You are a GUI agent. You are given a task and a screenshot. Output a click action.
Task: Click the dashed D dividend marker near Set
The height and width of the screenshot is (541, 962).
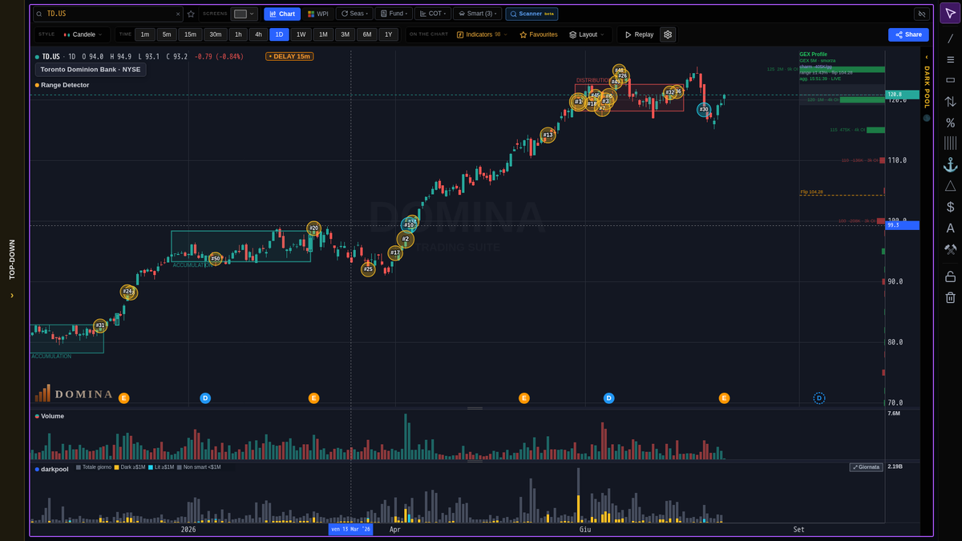(819, 398)
